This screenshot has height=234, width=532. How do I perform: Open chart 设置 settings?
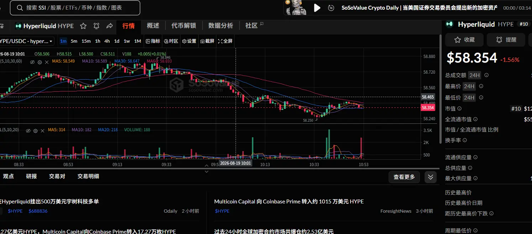click(189, 41)
